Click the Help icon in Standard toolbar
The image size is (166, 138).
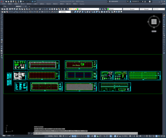click(x=65, y=9)
